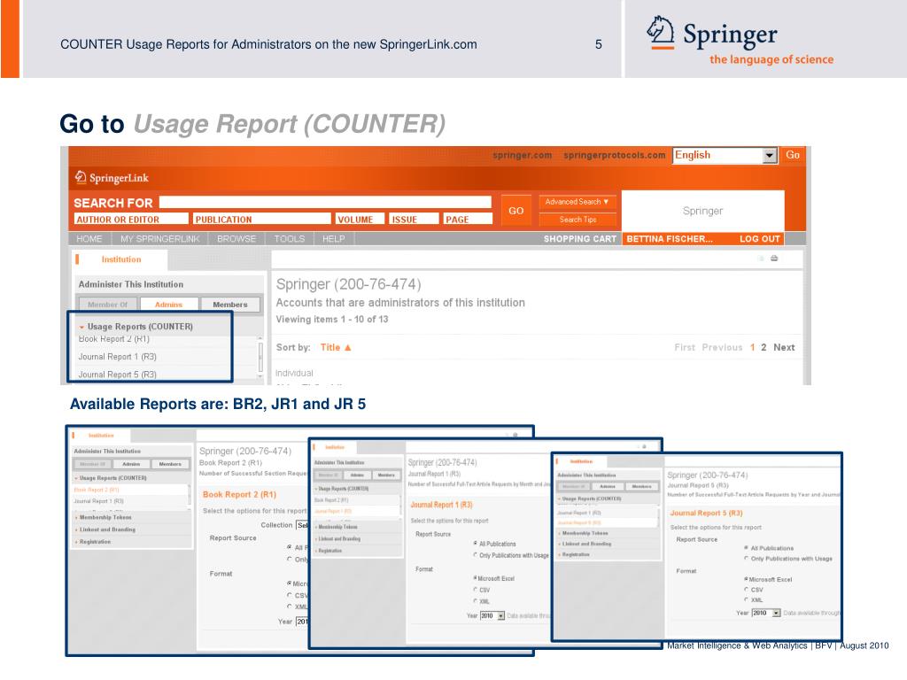907x680 pixels.
Task: Open the MY SPRINGERLINK menu item
Action: [x=160, y=239]
